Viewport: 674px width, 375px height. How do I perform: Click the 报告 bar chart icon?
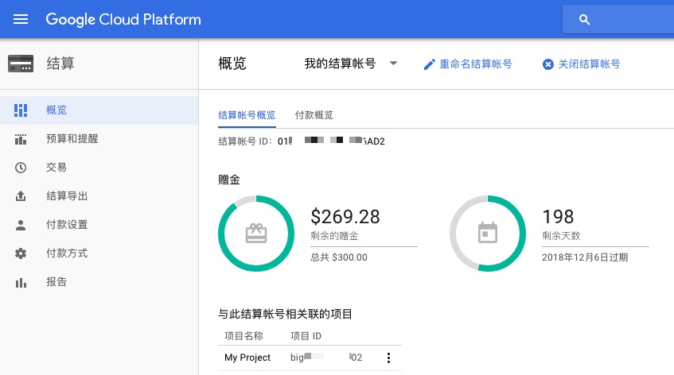[21, 282]
